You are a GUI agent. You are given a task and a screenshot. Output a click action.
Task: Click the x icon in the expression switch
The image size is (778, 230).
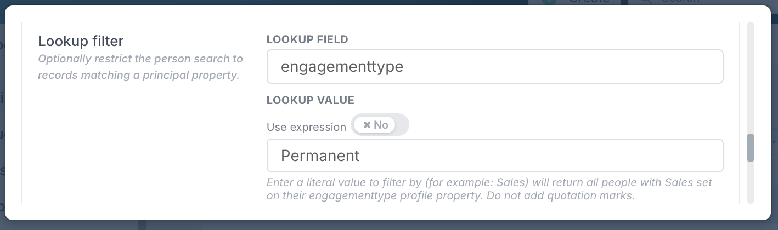coord(367,125)
